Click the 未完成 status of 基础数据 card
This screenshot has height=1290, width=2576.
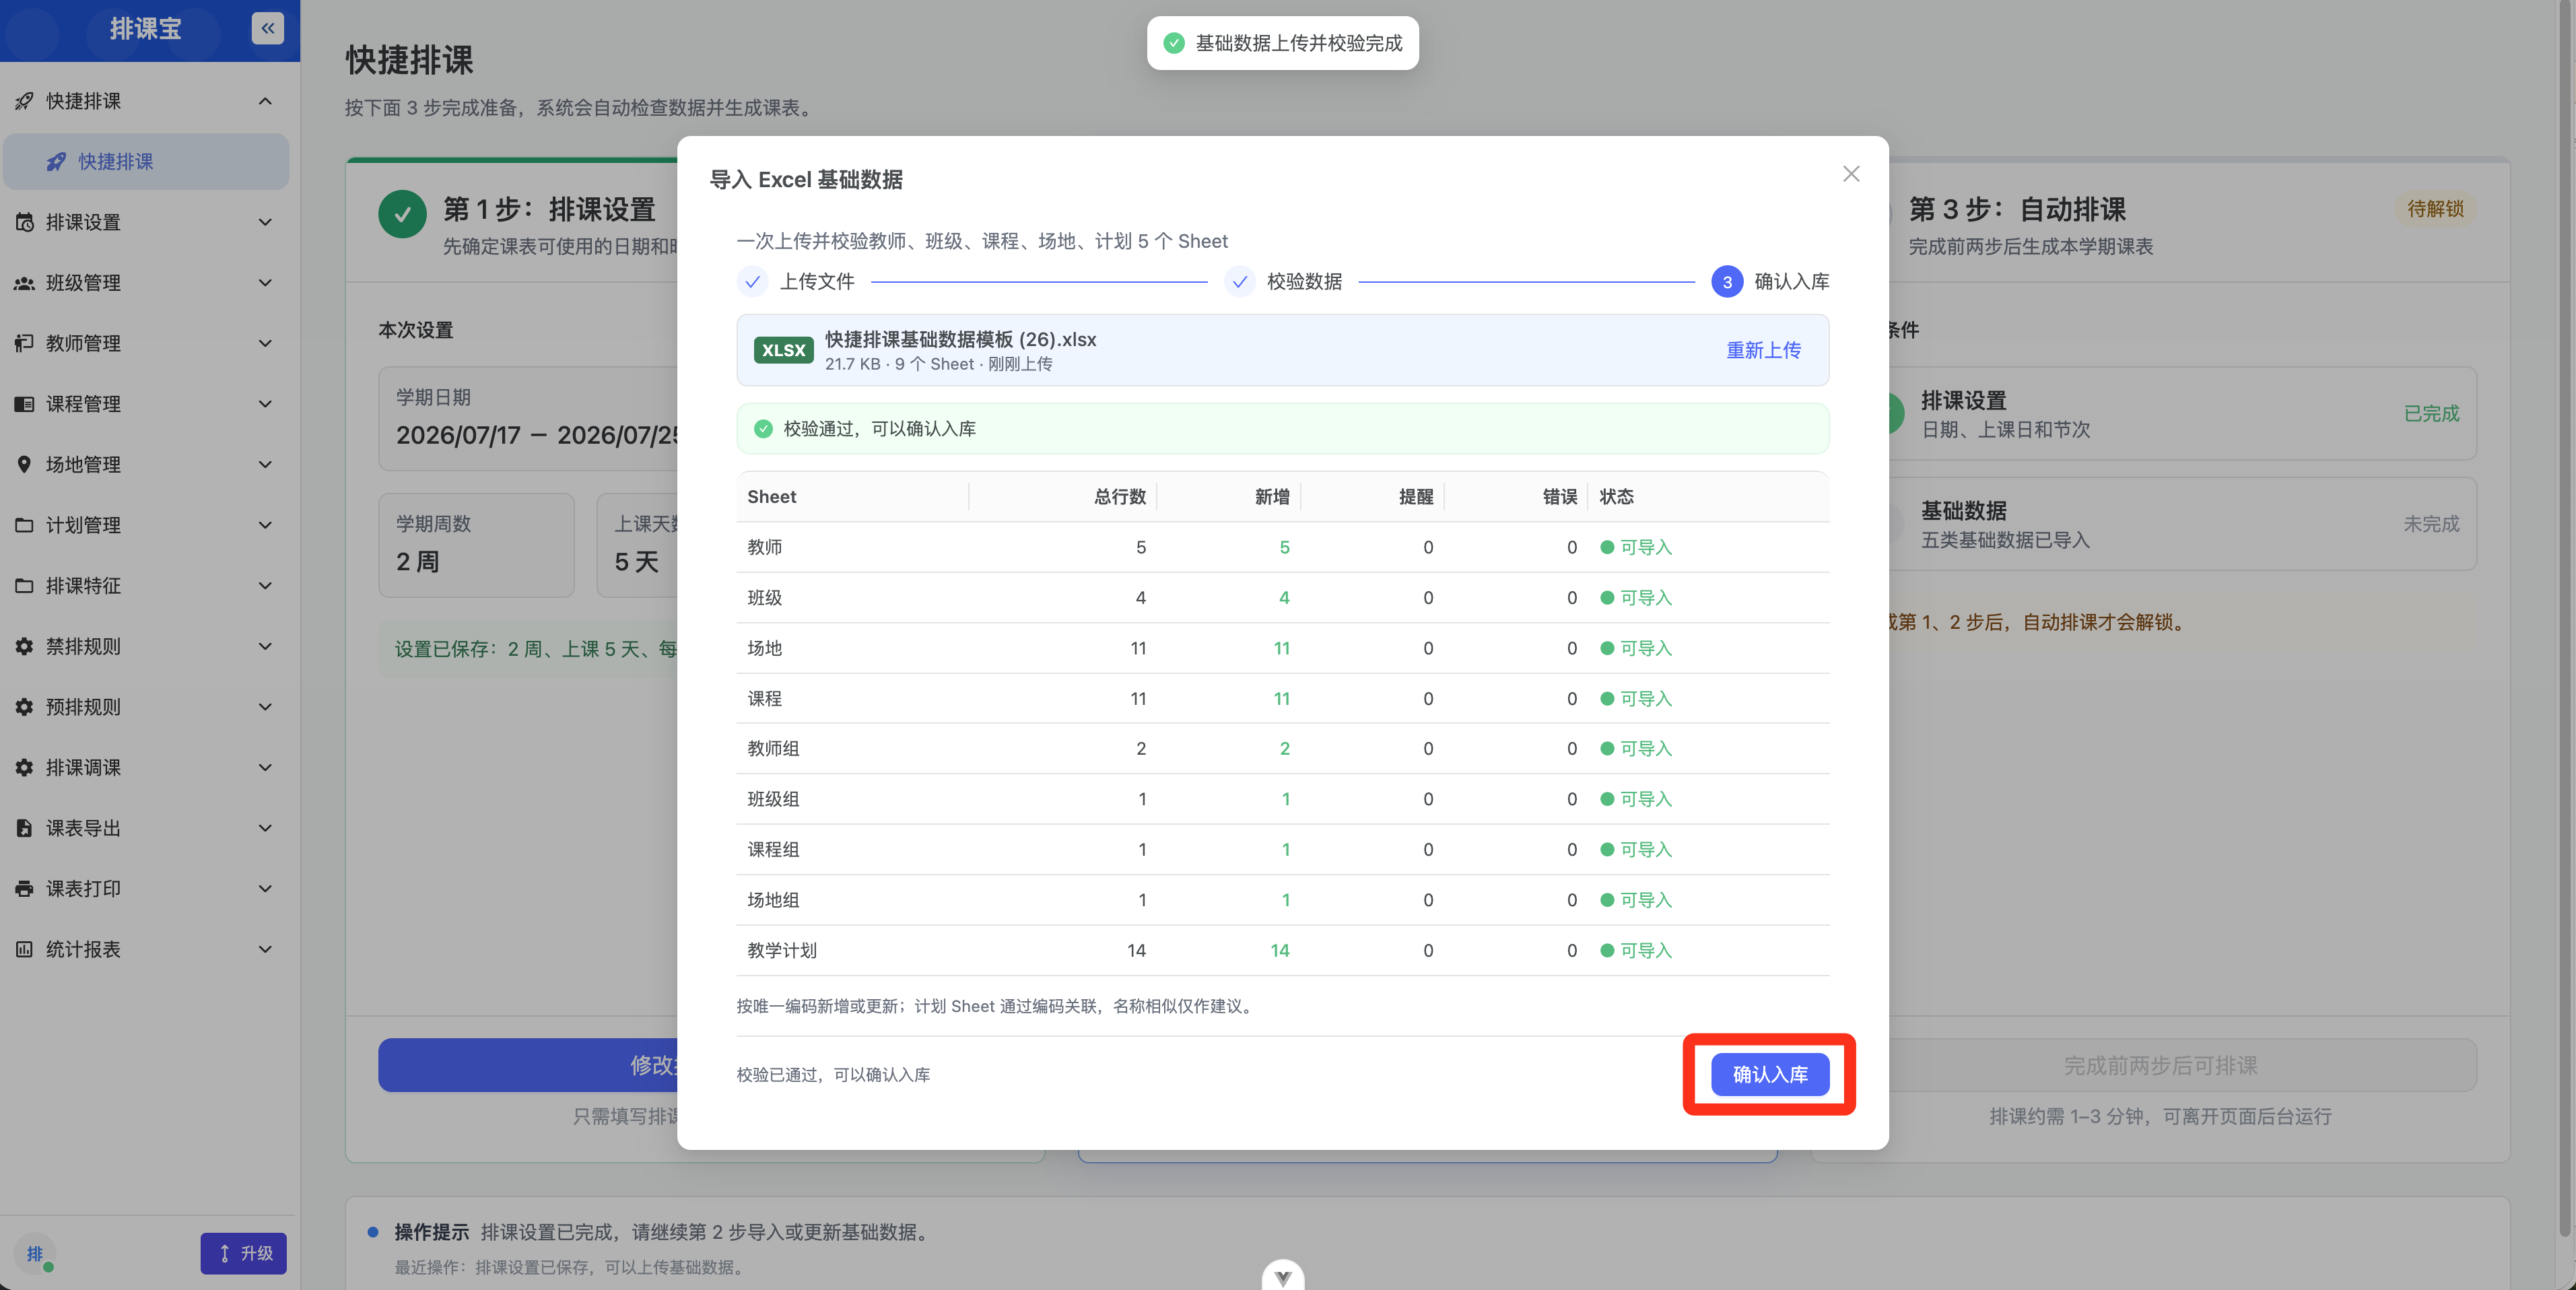(2431, 524)
